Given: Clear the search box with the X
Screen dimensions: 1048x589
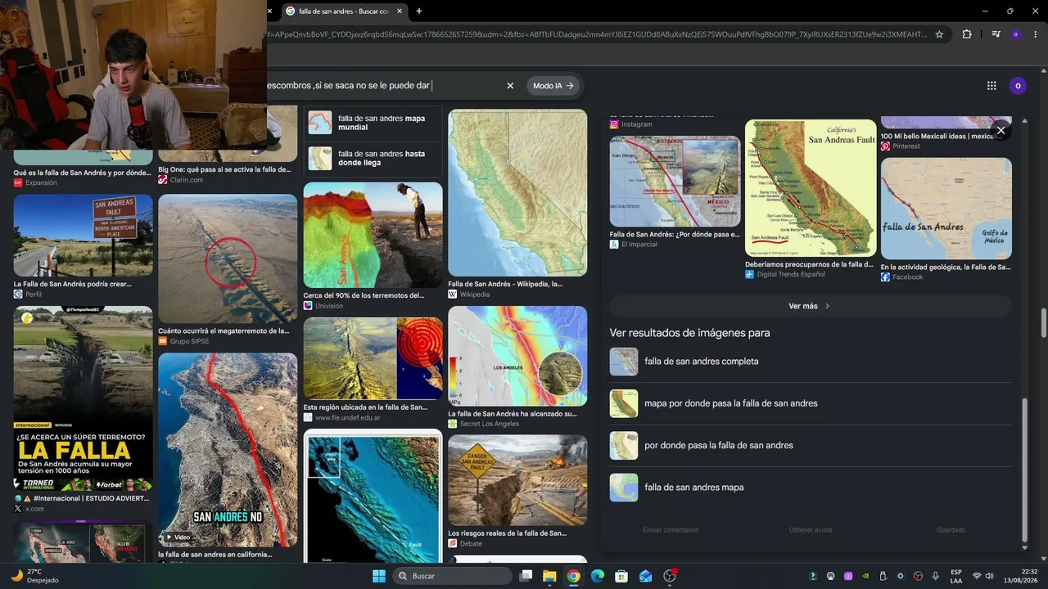Looking at the screenshot, I should [x=510, y=85].
